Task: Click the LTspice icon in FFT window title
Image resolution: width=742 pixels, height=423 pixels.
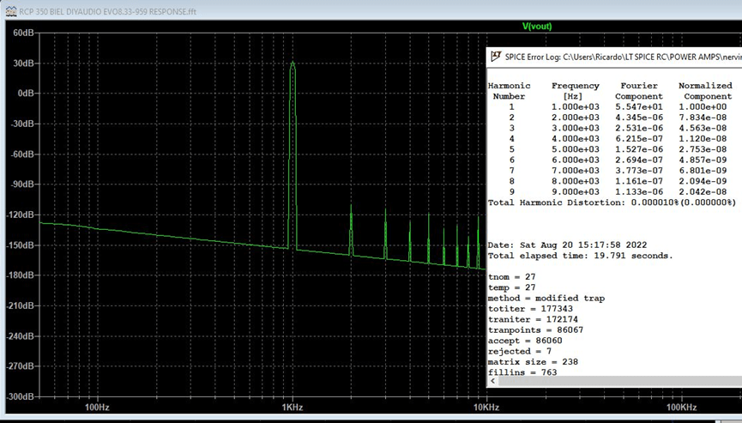Action: click(11, 11)
